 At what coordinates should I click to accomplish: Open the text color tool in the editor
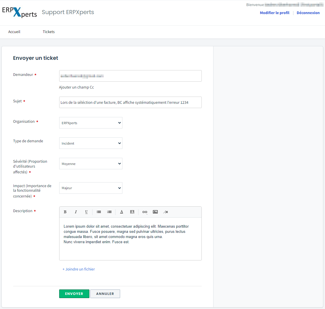122,212
